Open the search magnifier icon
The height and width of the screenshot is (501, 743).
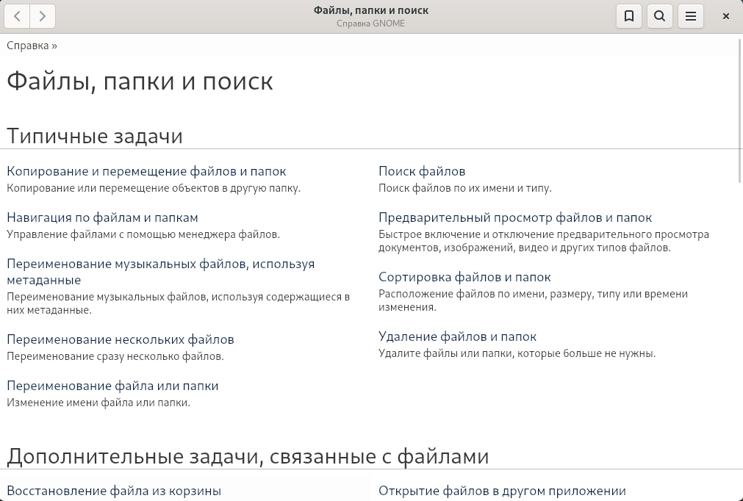click(660, 16)
